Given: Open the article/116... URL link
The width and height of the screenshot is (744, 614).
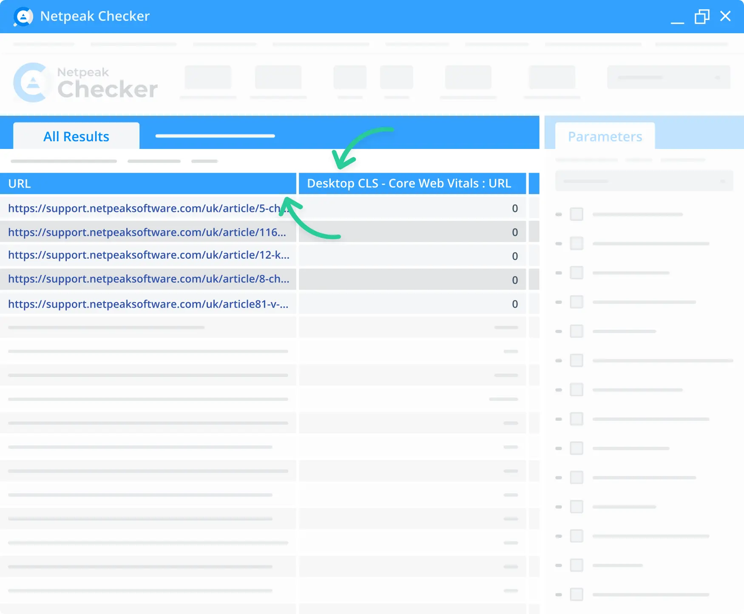Looking at the screenshot, I should 147,232.
